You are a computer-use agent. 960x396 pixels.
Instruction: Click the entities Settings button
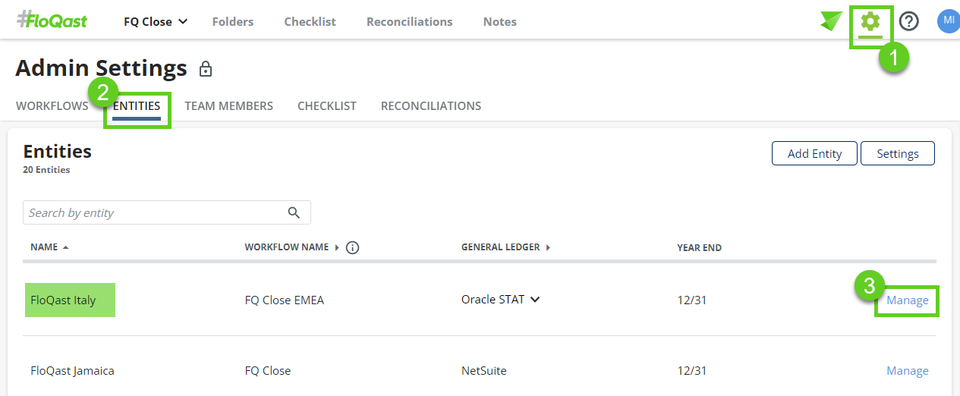[x=898, y=153]
